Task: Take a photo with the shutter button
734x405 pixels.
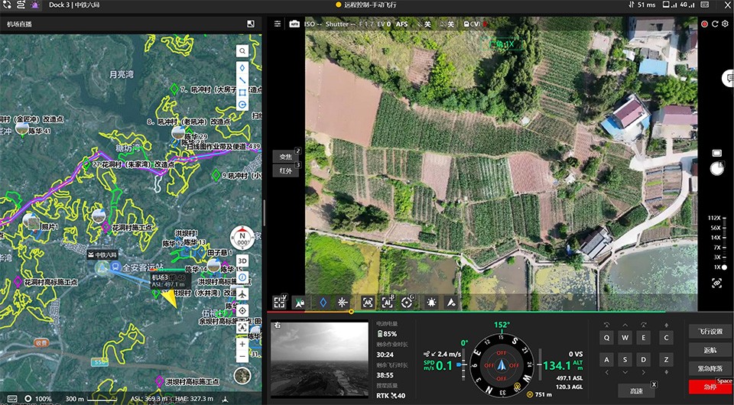Action: [716, 169]
